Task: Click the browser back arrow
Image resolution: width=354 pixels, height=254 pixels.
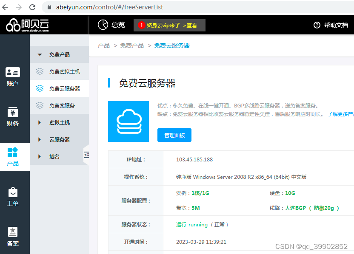Action: 5,7
